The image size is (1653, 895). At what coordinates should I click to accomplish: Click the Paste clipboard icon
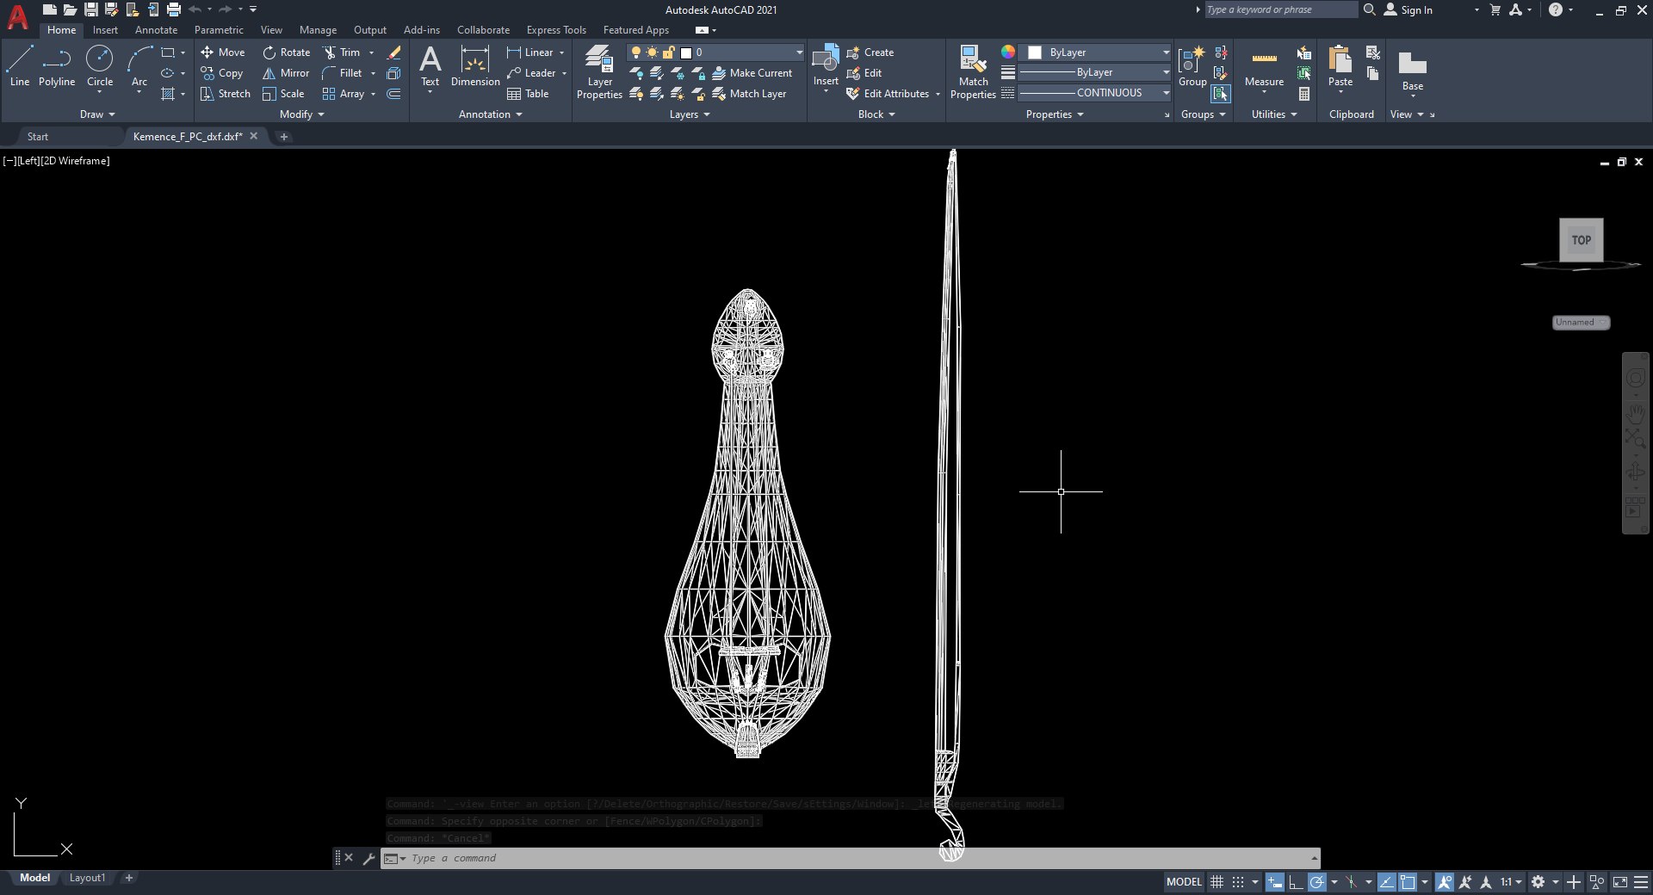click(1340, 60)
